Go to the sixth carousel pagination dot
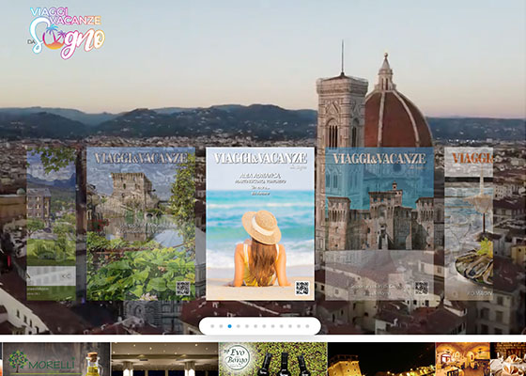The width and height of the screenshot is (526, 376). [255, 326]
